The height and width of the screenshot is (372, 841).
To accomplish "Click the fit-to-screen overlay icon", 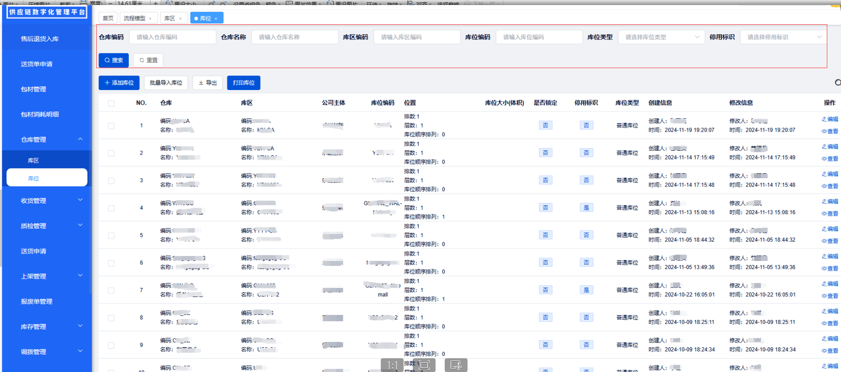I will (x=424, y=365).
